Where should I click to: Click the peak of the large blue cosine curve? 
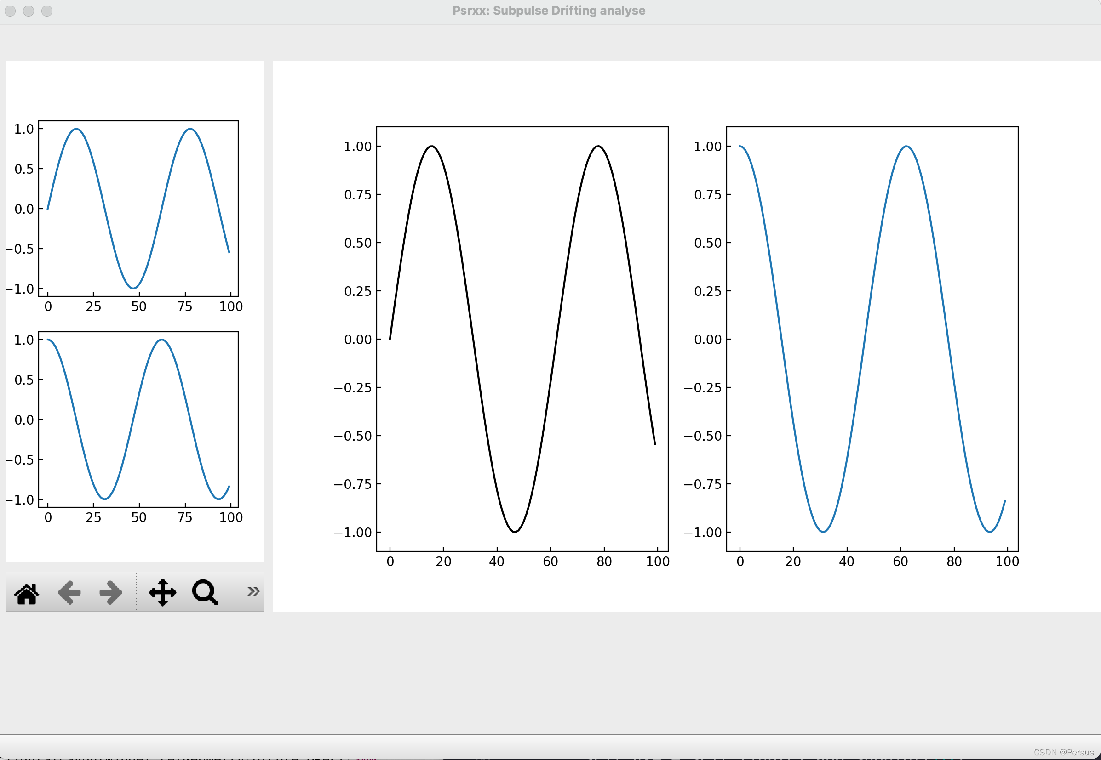[906, 147]
